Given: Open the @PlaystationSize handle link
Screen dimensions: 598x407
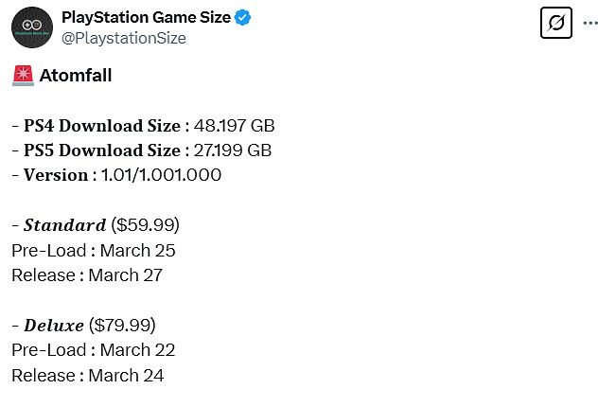Looking at the screenshot, I should 123,38.
